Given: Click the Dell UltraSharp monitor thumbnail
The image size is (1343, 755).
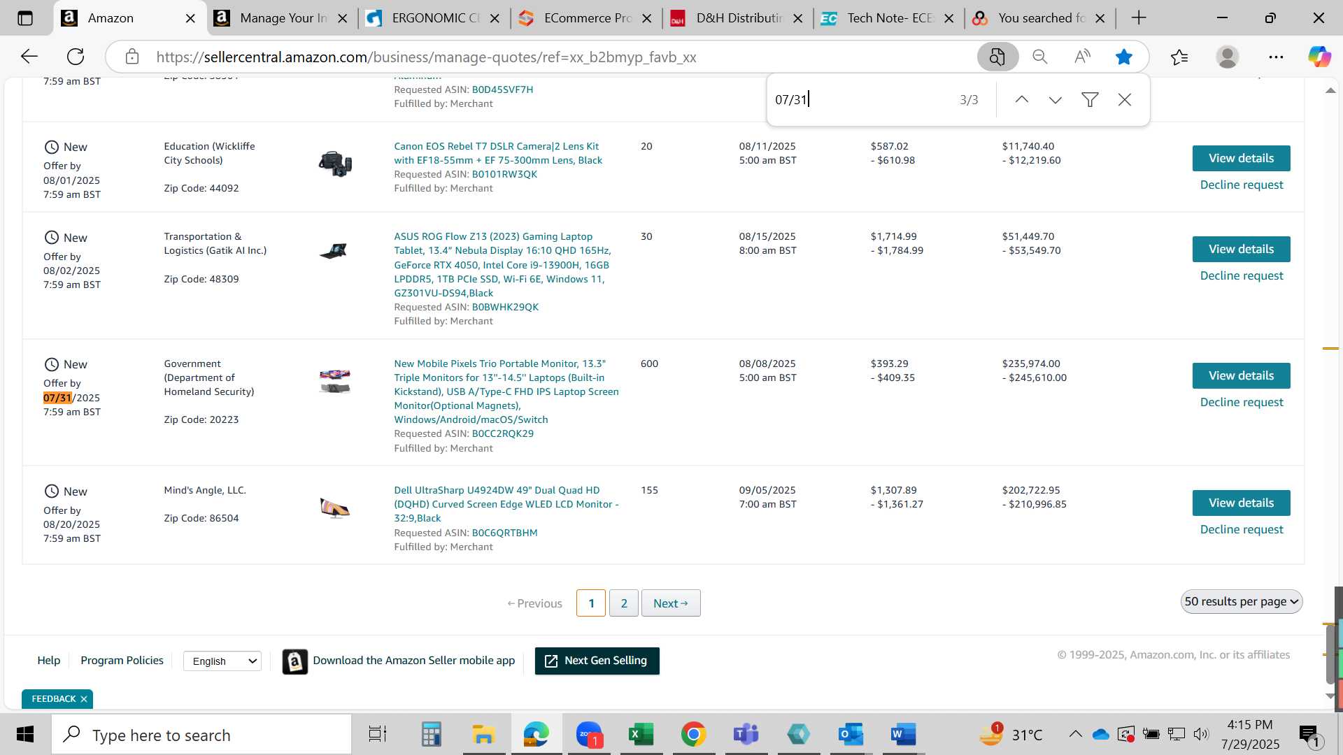Looking at the screenshot, I should tap(335, 508).
